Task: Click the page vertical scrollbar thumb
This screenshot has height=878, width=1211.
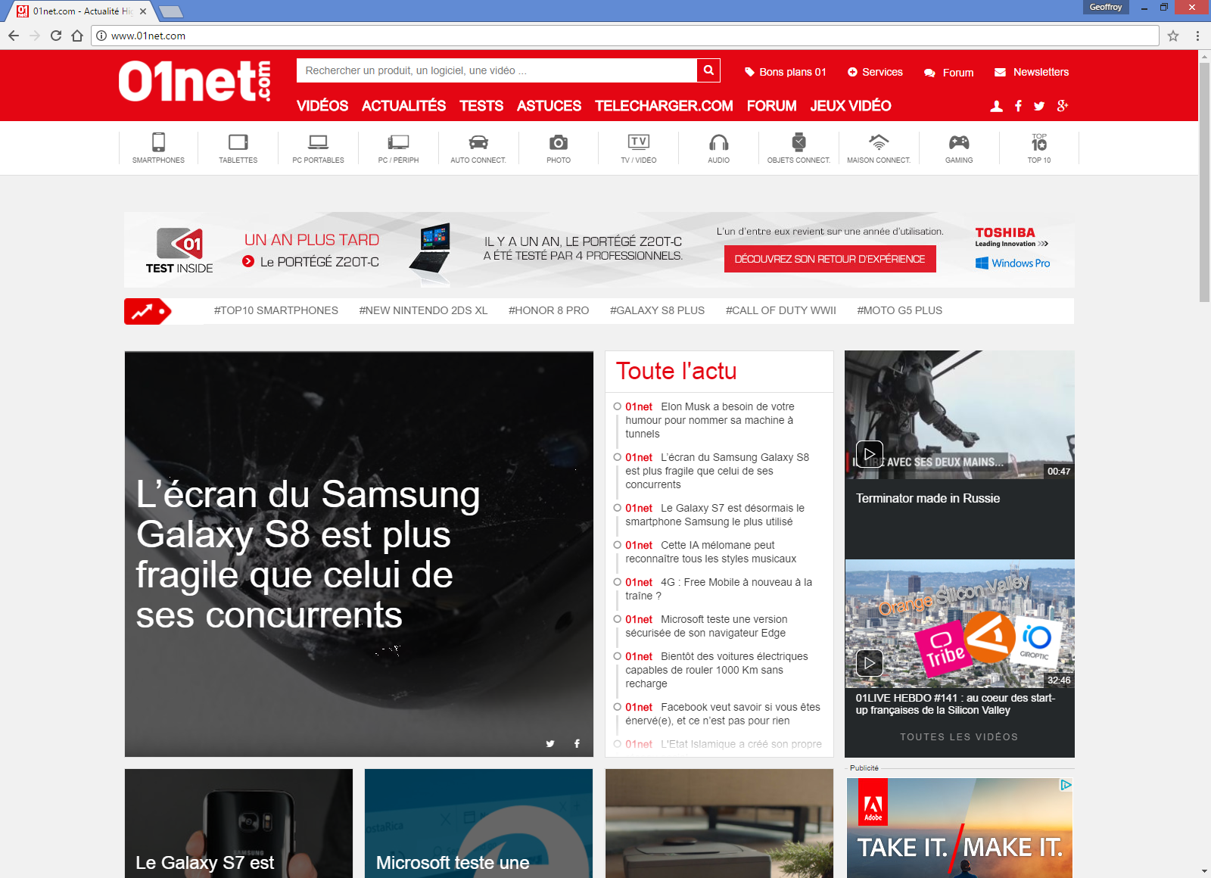Action: click(x=1204, y=182)
